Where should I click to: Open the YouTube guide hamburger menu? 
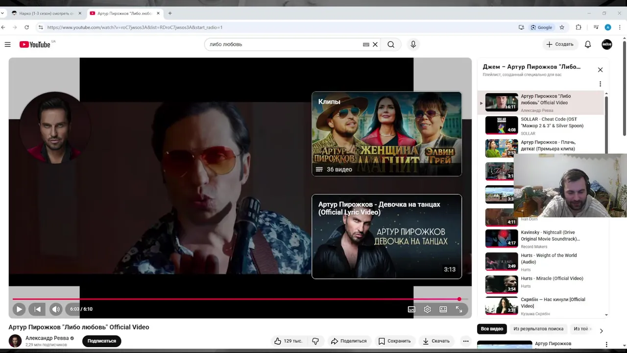point(7,45)
